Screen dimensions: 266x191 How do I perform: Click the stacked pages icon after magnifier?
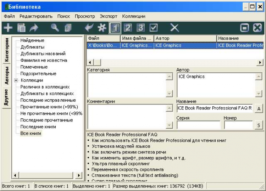[68, 28]
